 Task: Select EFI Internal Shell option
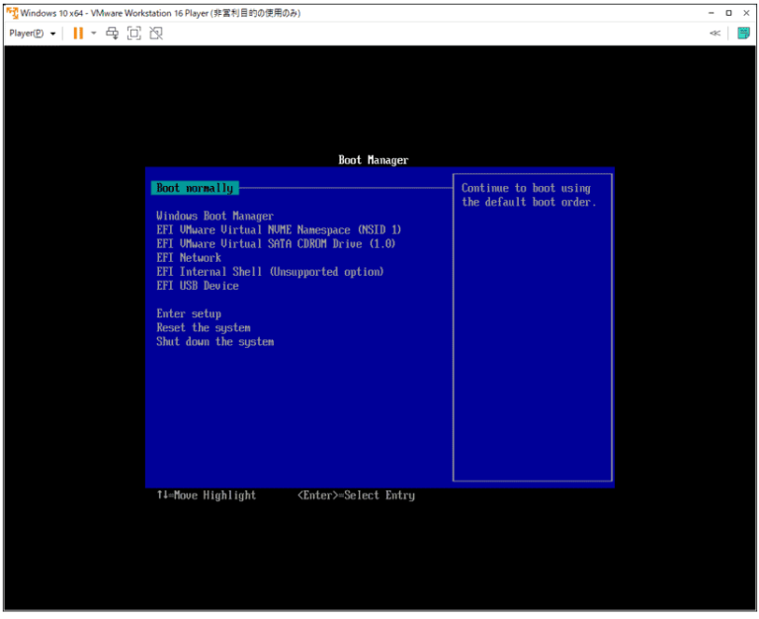click(270, 272)
